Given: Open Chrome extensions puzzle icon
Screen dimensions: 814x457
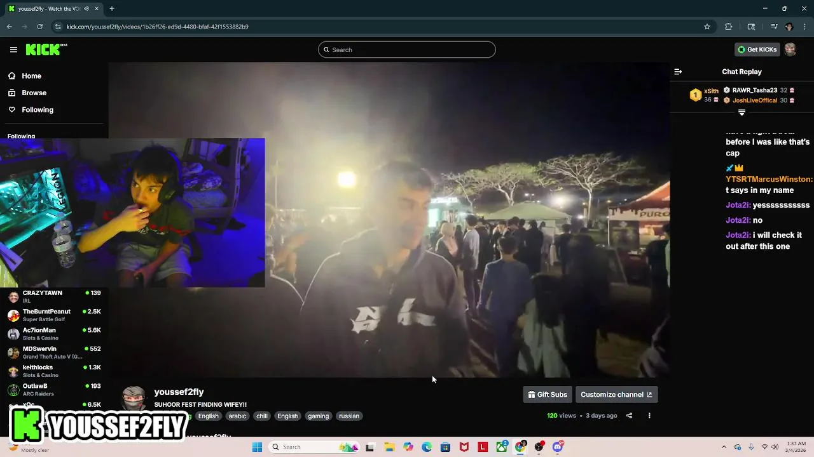Looking at the screenshot, I should click(x=728, y=27).
